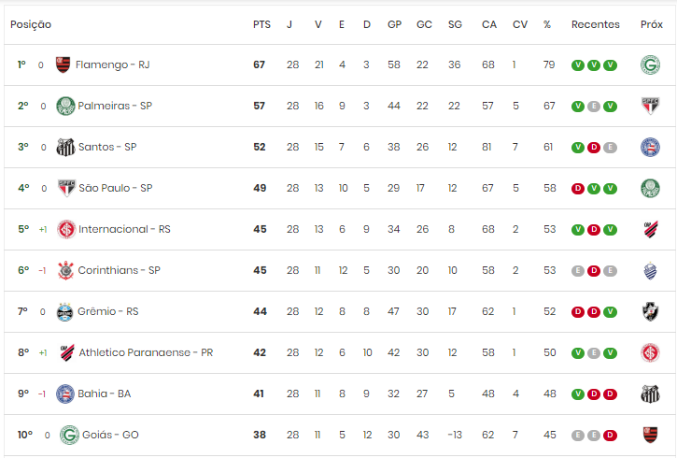Click the Santos crest beside Santos - SP

(x=65, y=147)
